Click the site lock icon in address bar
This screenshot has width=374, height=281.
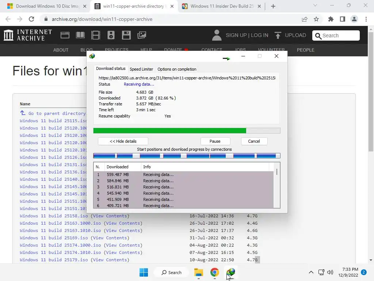pos(46,19)
